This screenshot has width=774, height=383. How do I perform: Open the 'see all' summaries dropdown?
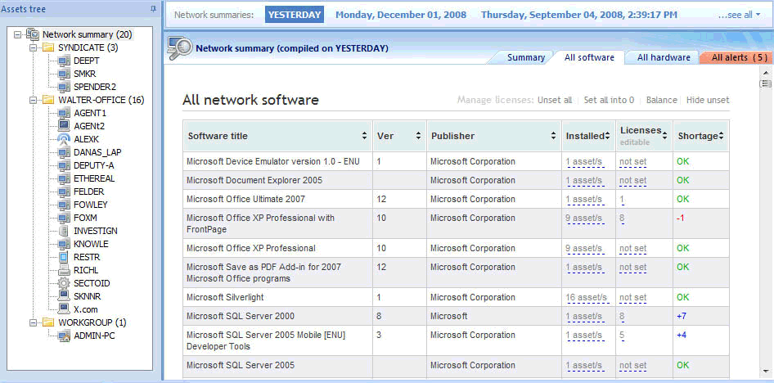pos(739,15)
